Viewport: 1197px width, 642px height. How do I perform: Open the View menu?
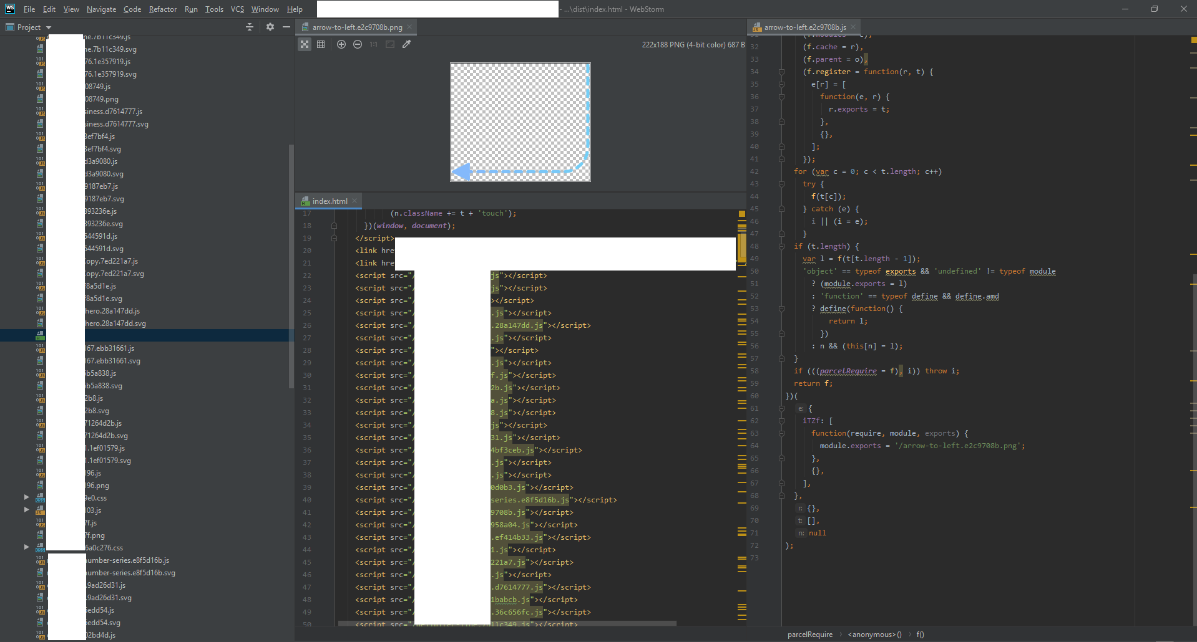tap(71, 9)
